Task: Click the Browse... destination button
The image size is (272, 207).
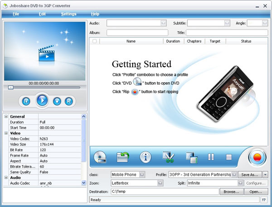Action: tap(231, 192)
